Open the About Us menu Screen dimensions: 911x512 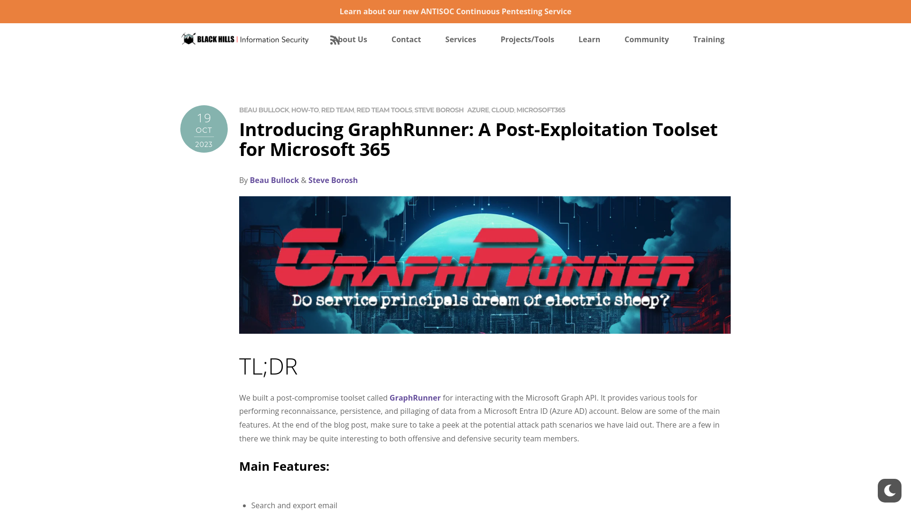coord(349,39)
